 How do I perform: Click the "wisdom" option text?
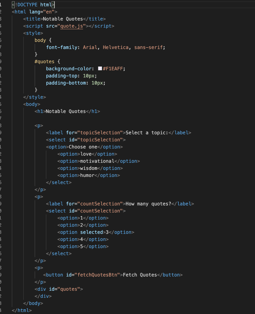89,168
